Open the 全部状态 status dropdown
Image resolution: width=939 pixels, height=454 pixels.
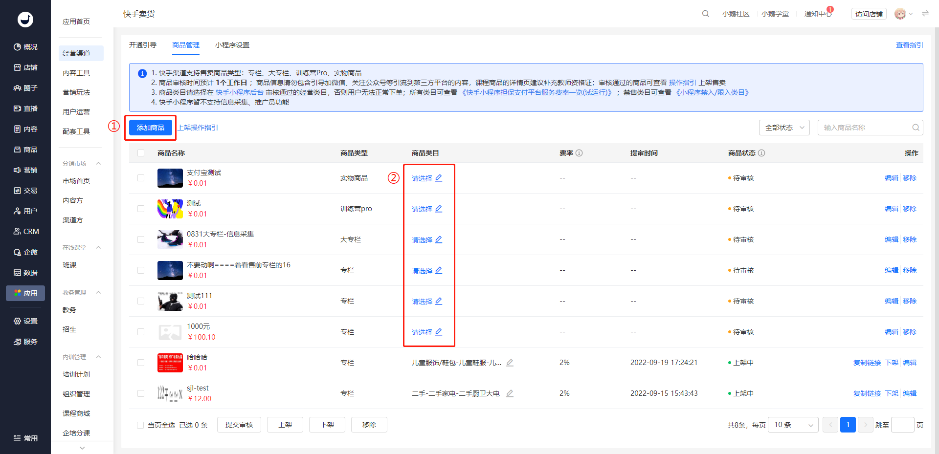coord(784,128)
